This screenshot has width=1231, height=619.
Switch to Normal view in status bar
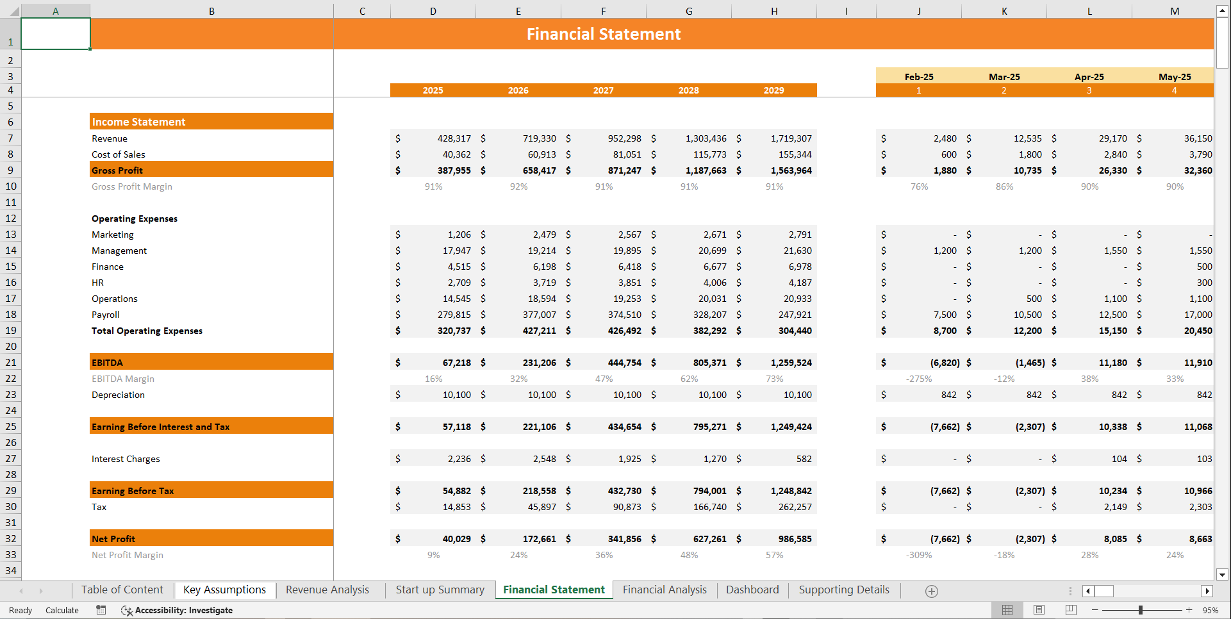tap(1007, 610)
